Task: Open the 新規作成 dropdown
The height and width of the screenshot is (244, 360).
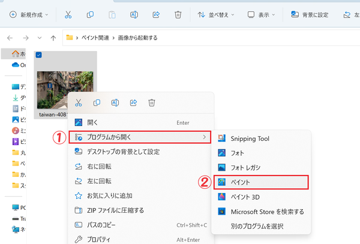Action: (x=29, y=15)
